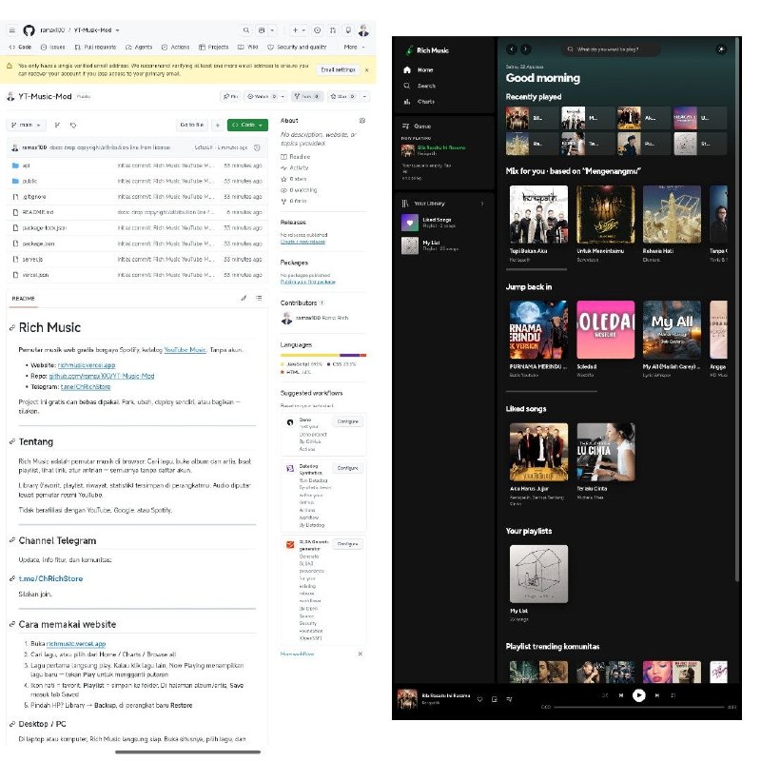The width and height of the screenshot is (761, 761).
Task: View commit history clock icon
Action: pyautogui.click(x=257, y=147)
